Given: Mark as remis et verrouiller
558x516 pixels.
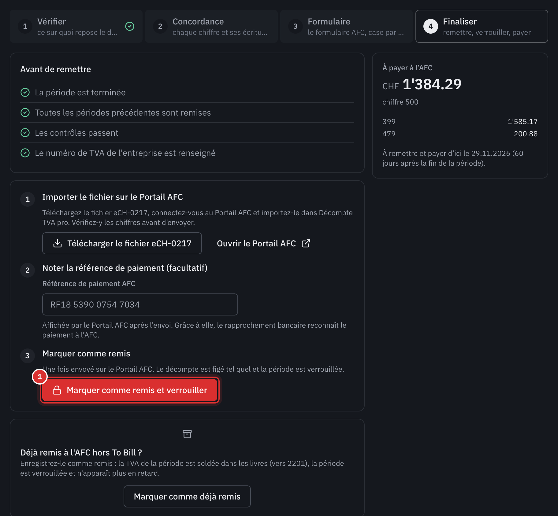Looking at the screenshot, I should [x=130, y=390].
